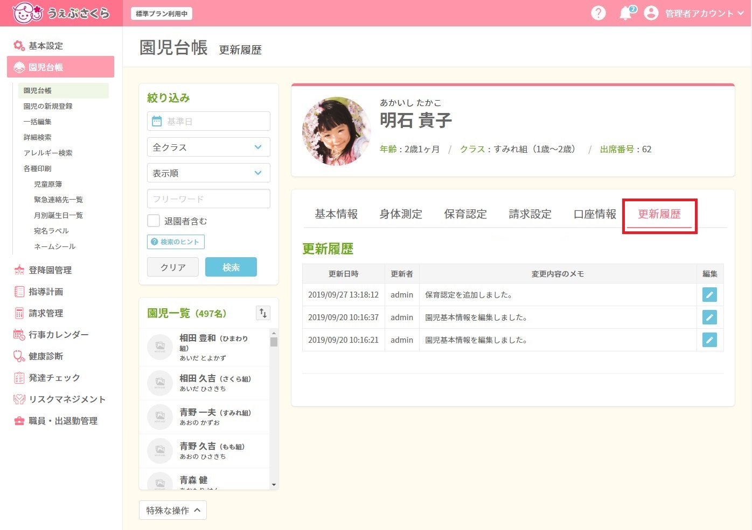752x530 pixels.
Task: Open 児童原簿 print option
Action: (x=48, y=184)
